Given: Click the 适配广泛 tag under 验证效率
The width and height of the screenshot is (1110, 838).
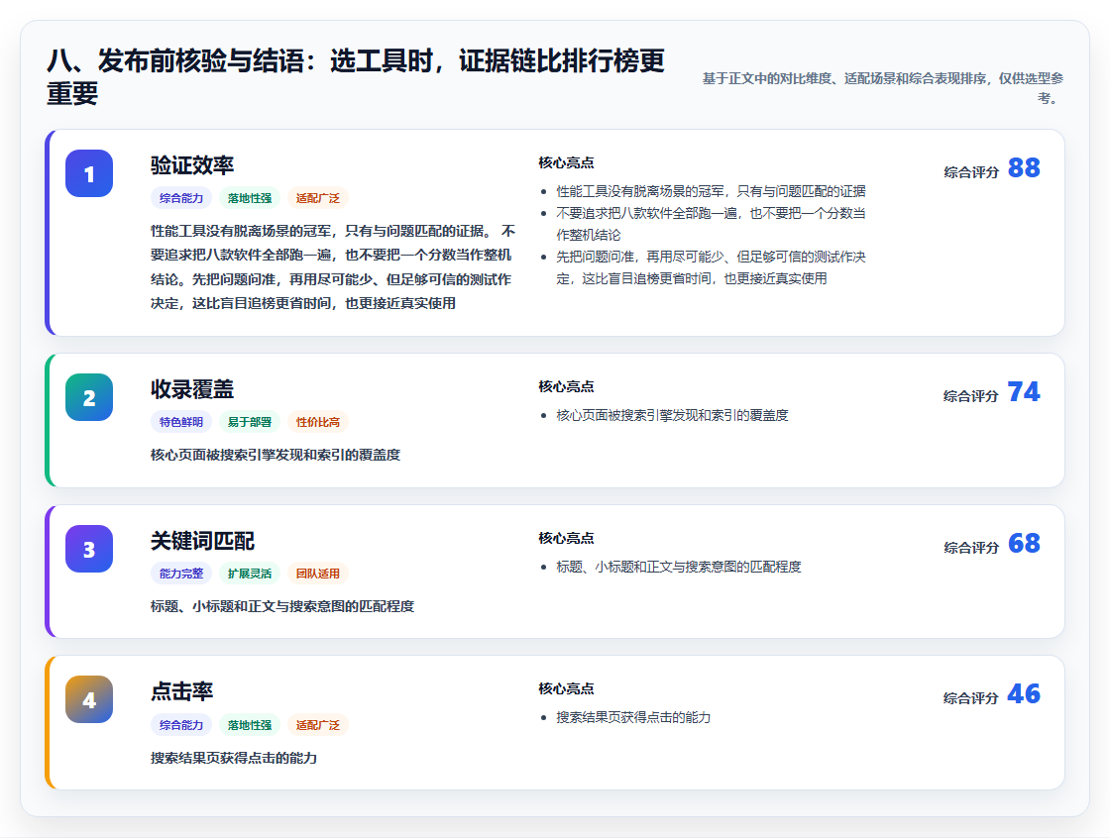Looking at the screenshot, I should click(x=318, y=198).
